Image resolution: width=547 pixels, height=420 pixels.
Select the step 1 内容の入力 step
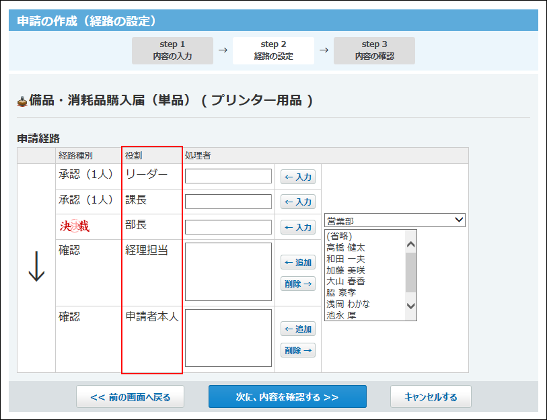click(x=172, y=50)
